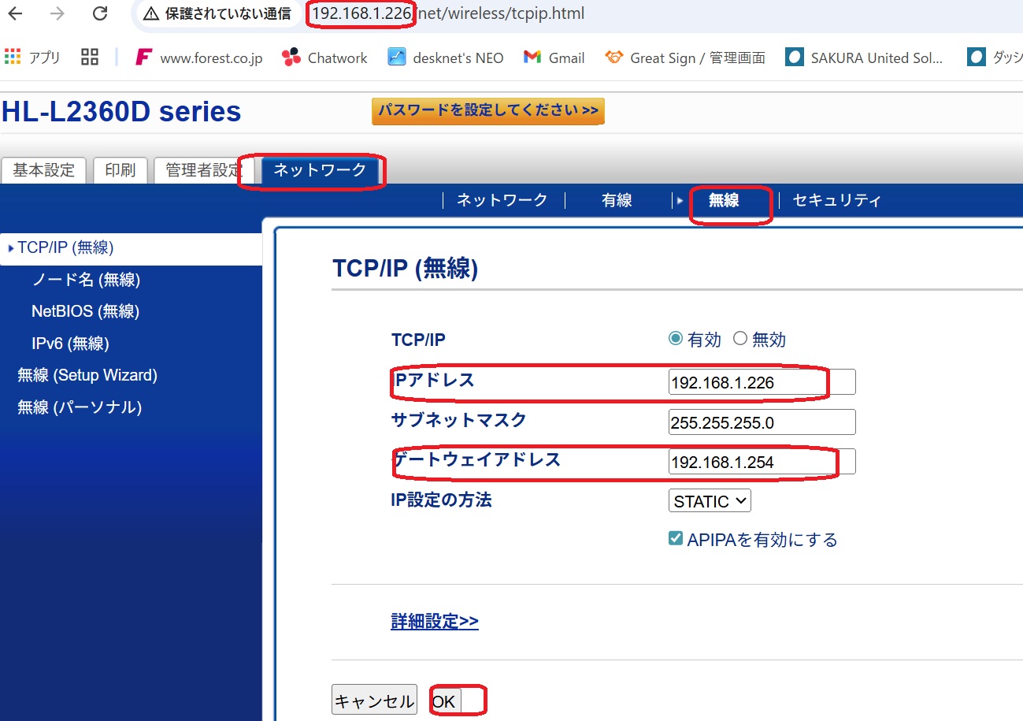Switch to the 基本設定 tab
This screenshot has width=1023, height=721.
click(44, 170)
